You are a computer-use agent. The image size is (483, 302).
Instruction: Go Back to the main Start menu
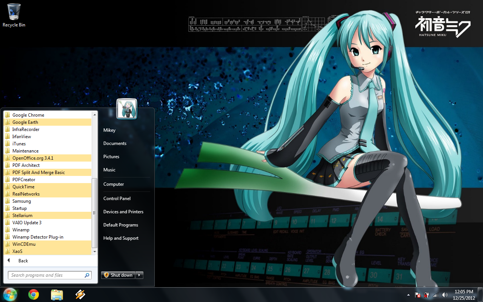point(23,261)
